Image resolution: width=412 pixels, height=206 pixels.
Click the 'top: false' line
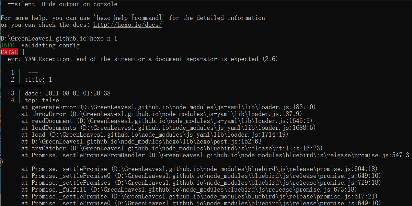tap(42, 100)
